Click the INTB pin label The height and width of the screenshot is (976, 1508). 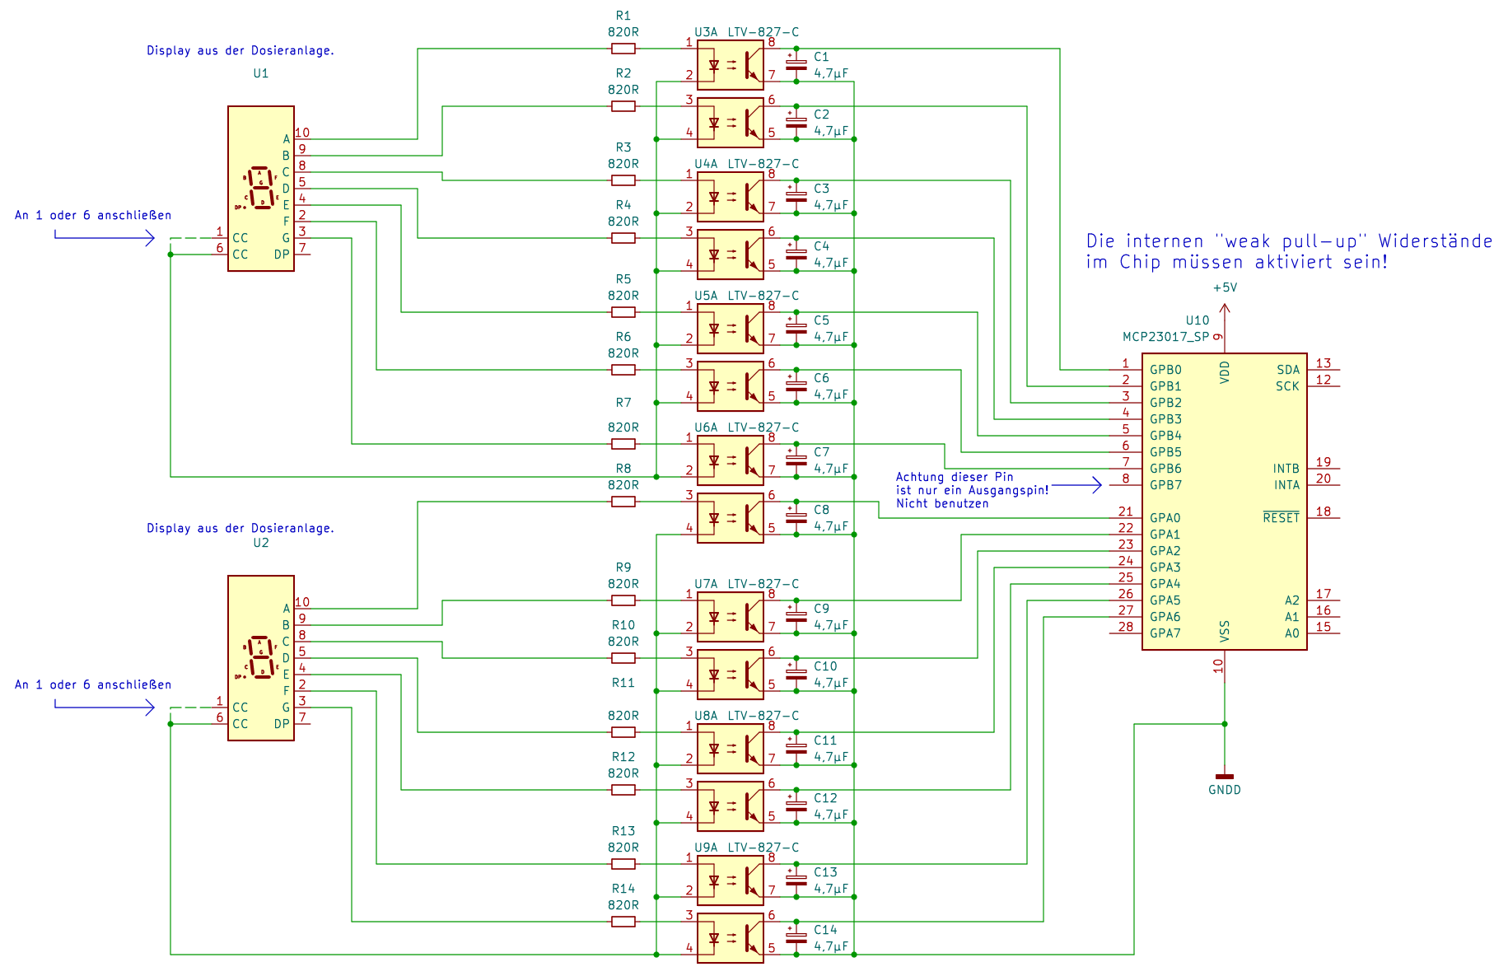point(1286,469)
